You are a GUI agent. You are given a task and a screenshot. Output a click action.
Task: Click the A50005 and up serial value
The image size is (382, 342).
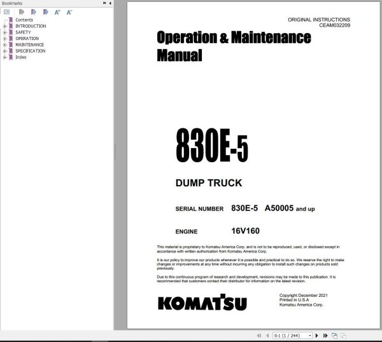tap(290, 209)
